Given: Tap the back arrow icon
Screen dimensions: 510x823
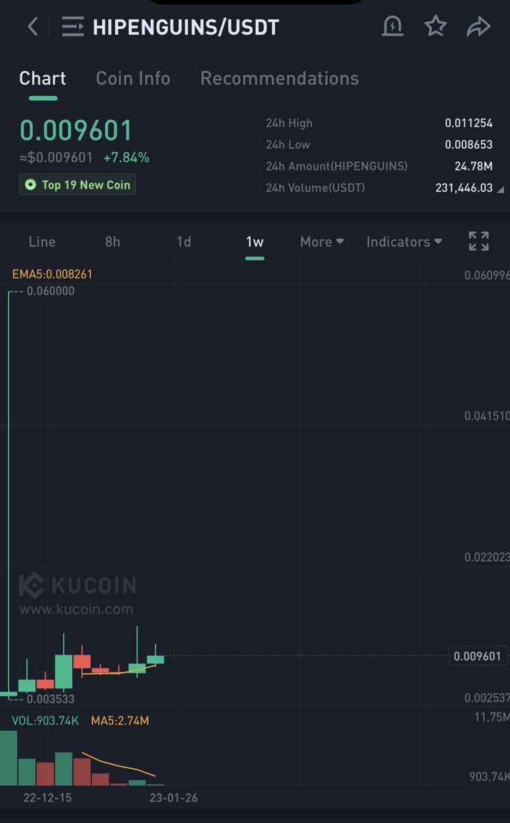Looking at the screenshot, I should coord(32,27).
